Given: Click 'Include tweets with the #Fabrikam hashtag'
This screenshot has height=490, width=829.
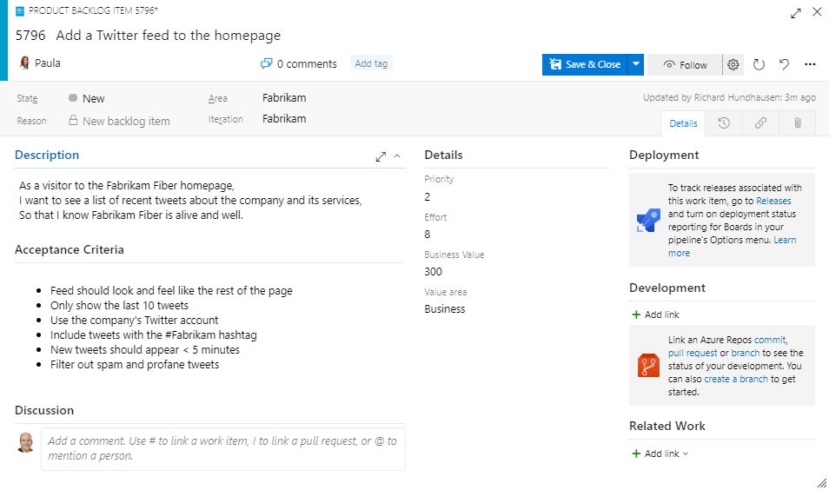Looking at the screenshot, I should click(x=153, y=335).
